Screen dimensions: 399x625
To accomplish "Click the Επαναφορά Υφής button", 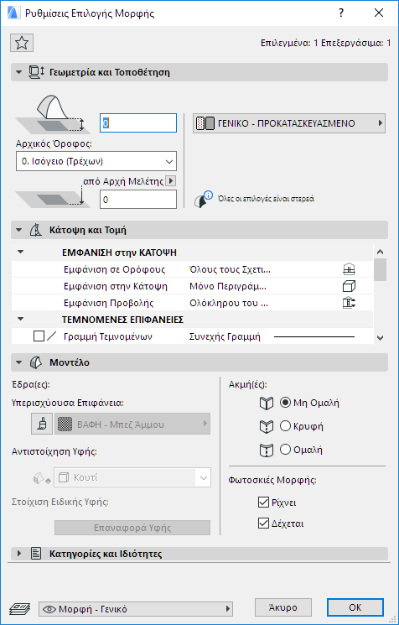I will coord(132,529).
